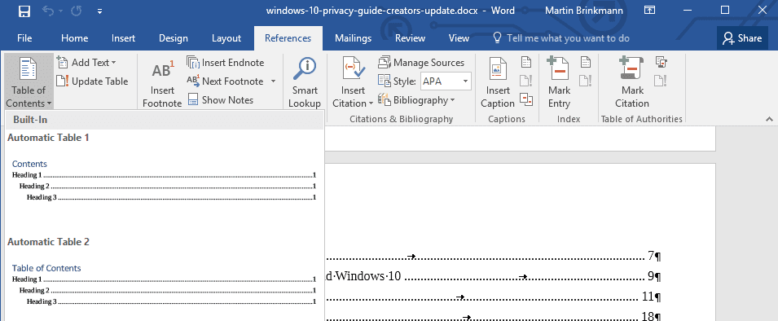Switch to the Review ribbon tab
778x321 pixels.
coord(410,38)
